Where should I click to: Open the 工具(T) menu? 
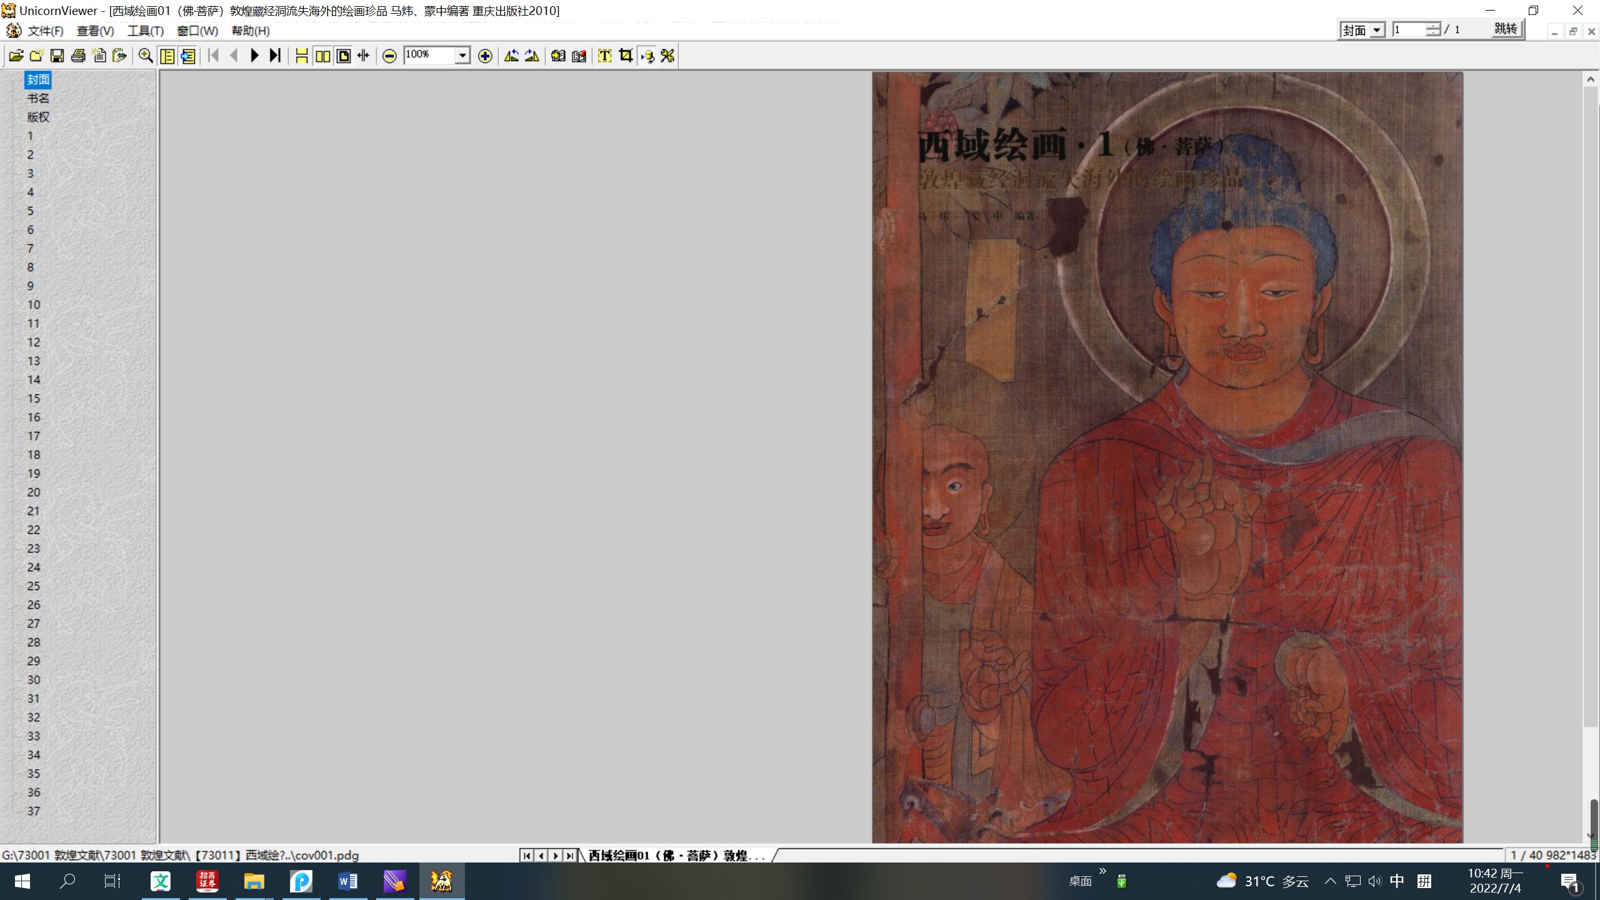(x=146, y=31)
